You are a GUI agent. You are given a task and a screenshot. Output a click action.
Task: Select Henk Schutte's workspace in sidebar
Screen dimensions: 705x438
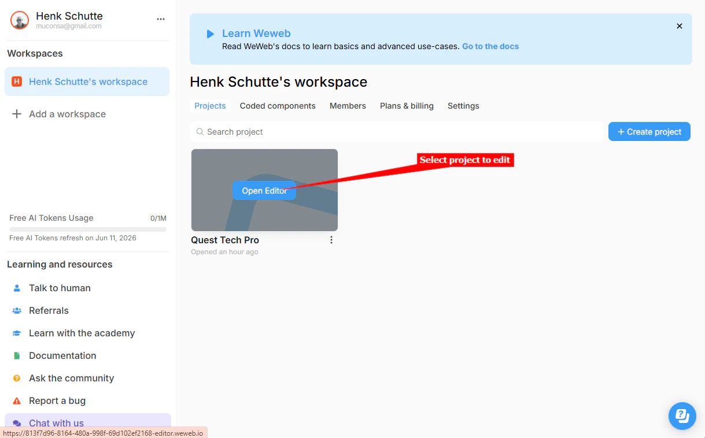tap(87, 81)
